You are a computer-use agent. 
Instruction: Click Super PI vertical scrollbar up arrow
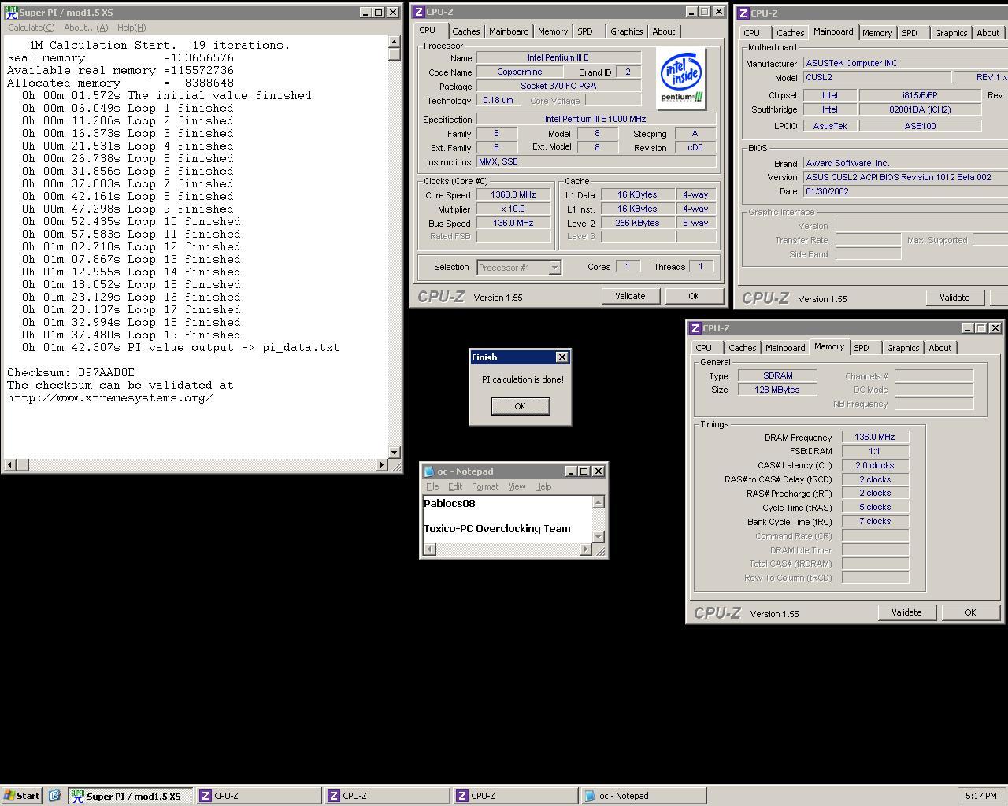tap(395, 43)
